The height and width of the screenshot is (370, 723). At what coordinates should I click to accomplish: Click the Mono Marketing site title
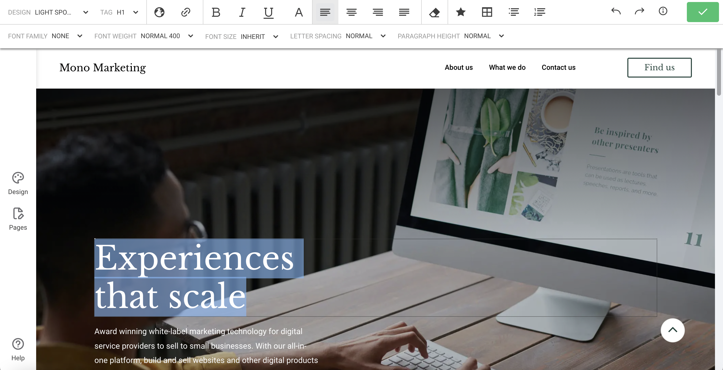click(103, 68)
